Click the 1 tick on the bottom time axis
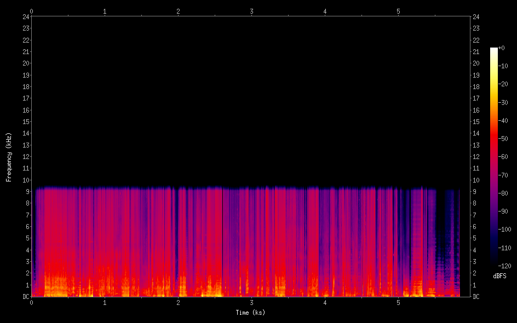The height and width of the screenshot is (323, 517). 105,302
